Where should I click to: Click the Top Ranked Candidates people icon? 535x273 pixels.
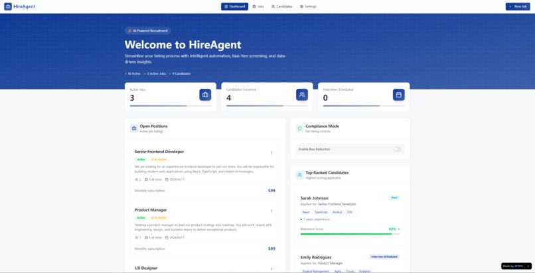(x=299, y=175)
